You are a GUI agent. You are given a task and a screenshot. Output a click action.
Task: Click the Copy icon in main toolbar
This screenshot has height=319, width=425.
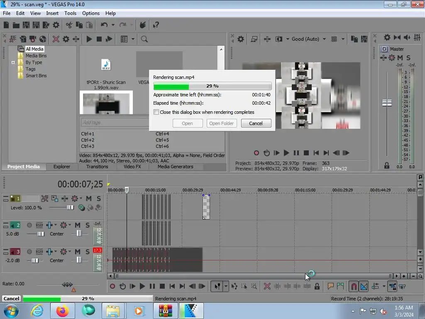79,25
